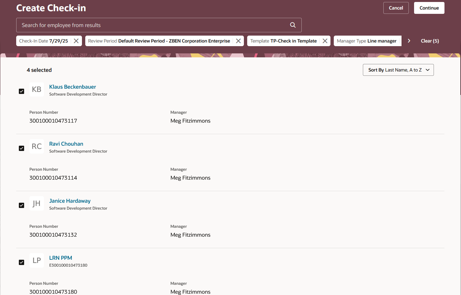The image size is (461, 295).
Task: Click Klaus Beckenbauer's KB avatar
Action: pyautogui.click(x=37, y=89)
